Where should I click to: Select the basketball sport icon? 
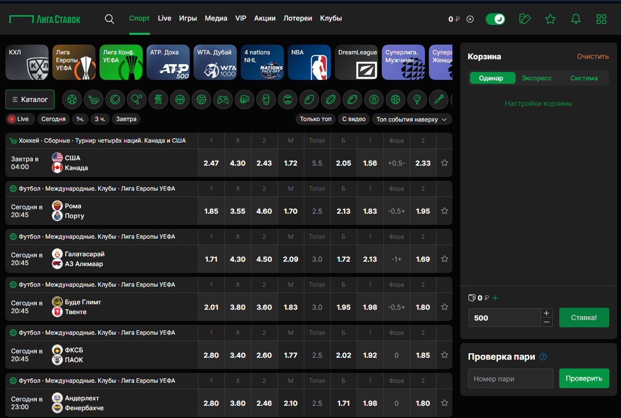pyautogui.click(x=180, y=99)
